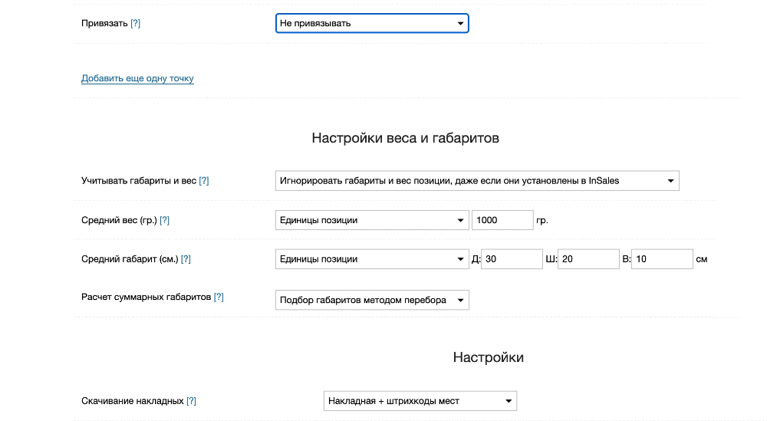The height and width of the screenshot is (421, 767).
Task: Expand the Расчет суммарных габаритов dropdown
Action: click(371, 300)
